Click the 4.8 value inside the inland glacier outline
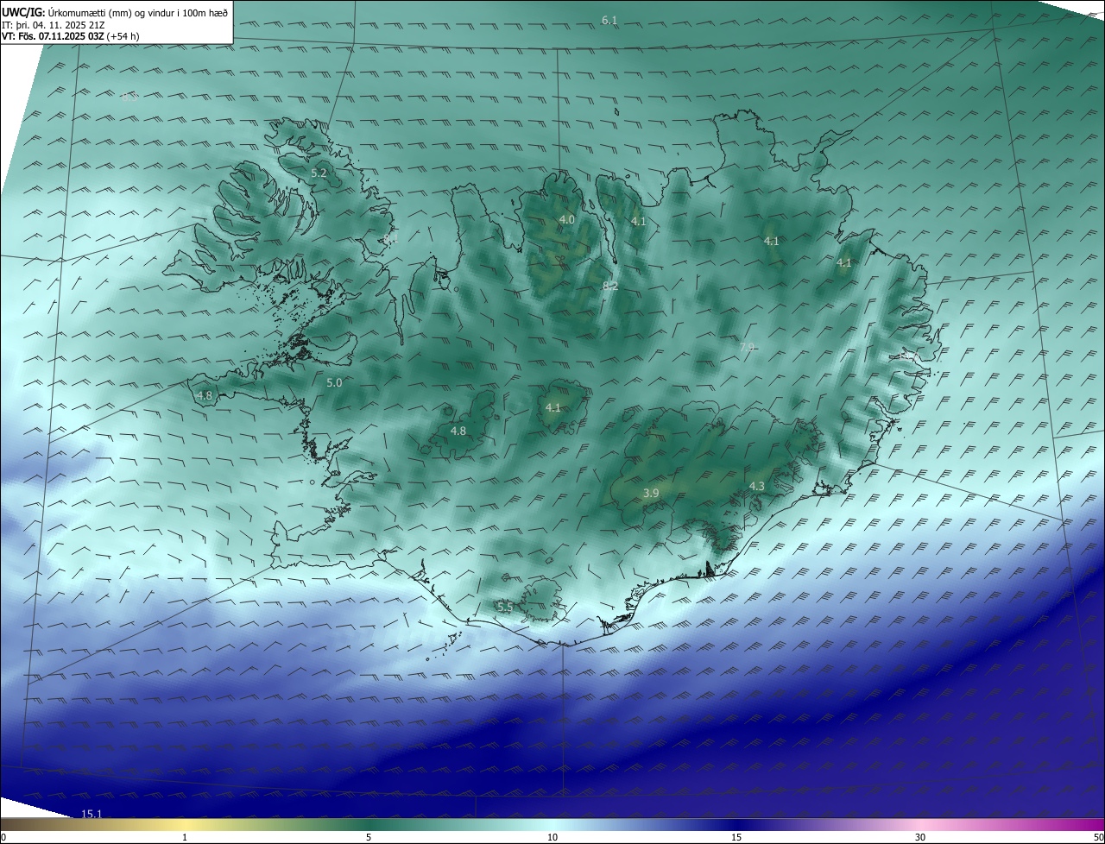The width and height of the screenshot is (1105, 844). tap(458, 431)
